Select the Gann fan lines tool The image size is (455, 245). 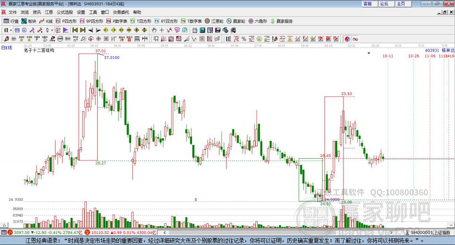pos(164,39)
